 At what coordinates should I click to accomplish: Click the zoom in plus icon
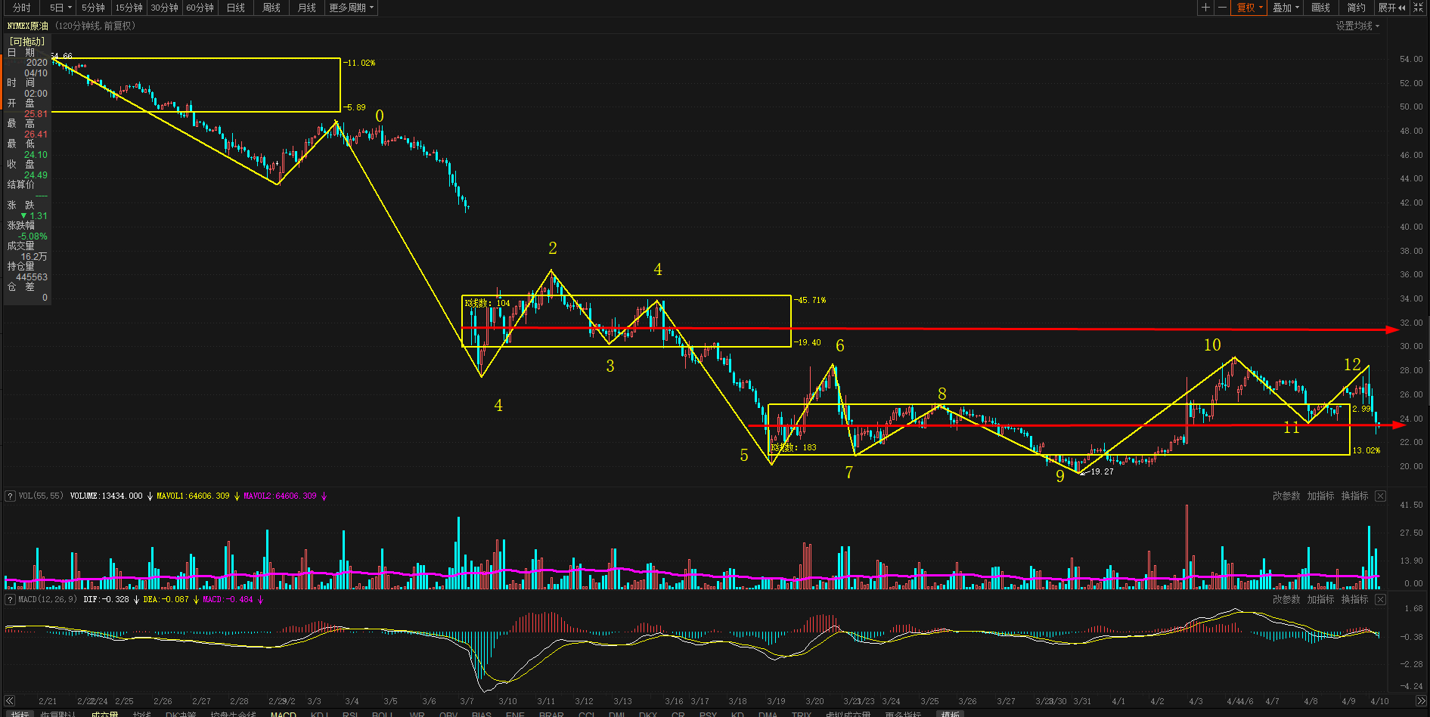(1205, 8)
